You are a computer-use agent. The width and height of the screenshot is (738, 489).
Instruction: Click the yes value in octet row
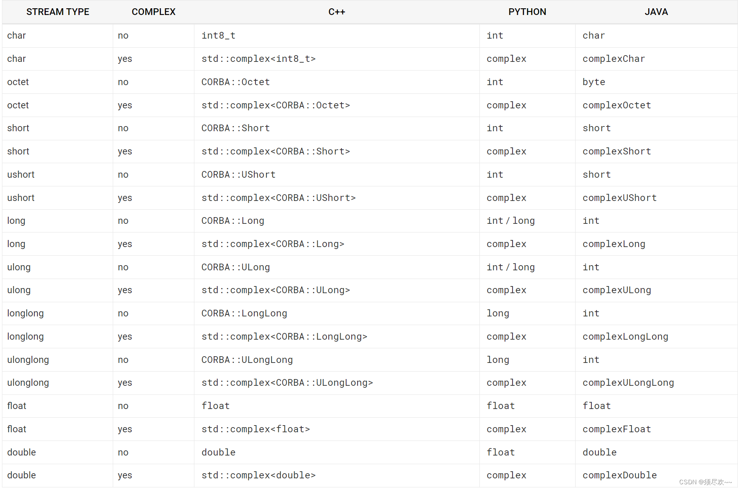pyautogui.click(x=125, y=105)
